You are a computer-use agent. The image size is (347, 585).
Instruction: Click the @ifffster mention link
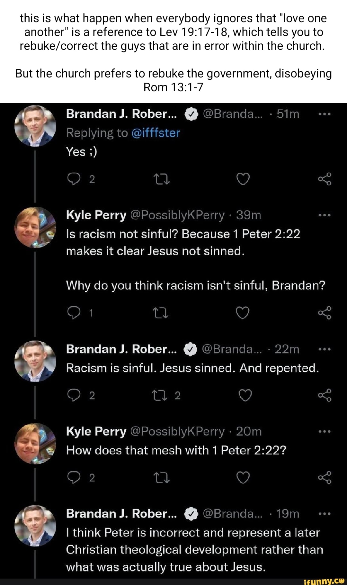[156, 133]
